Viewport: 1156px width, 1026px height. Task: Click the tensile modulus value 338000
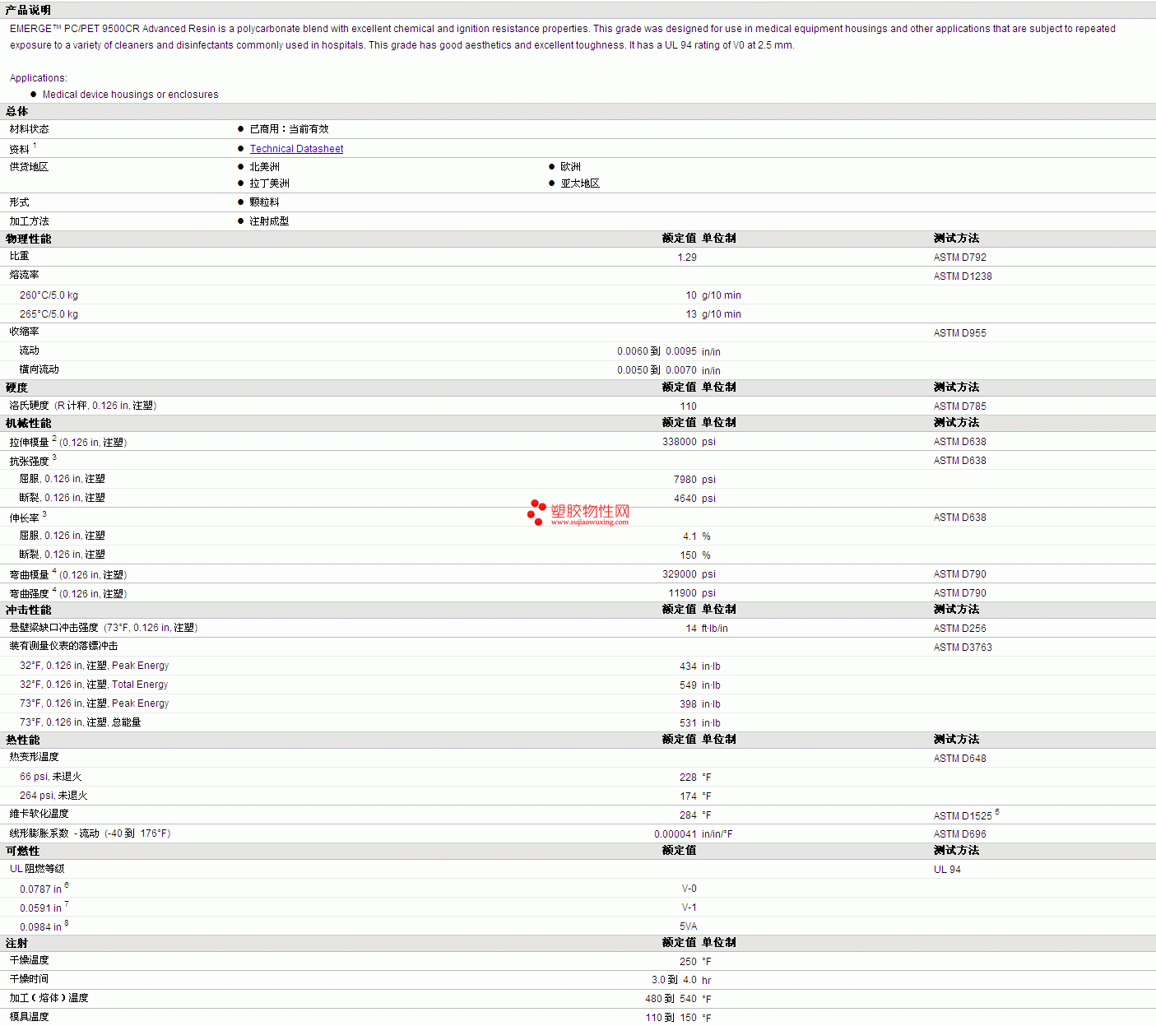pos(680,442)
